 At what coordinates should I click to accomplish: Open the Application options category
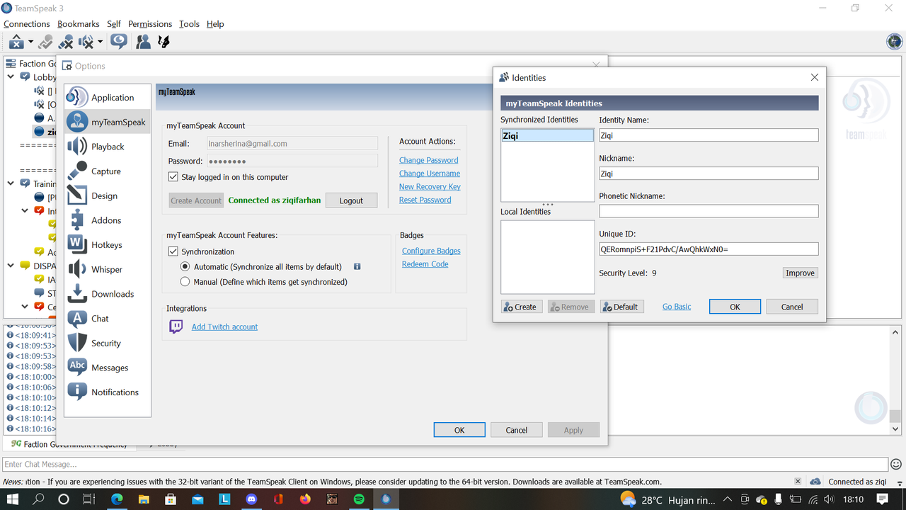[x=108, y=97]
